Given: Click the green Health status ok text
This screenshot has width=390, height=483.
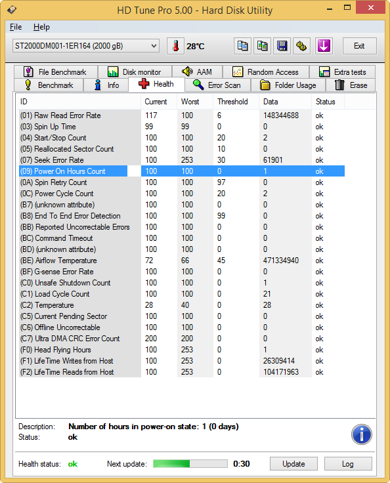Looking at the screenshot, I should tap(73, 464).
